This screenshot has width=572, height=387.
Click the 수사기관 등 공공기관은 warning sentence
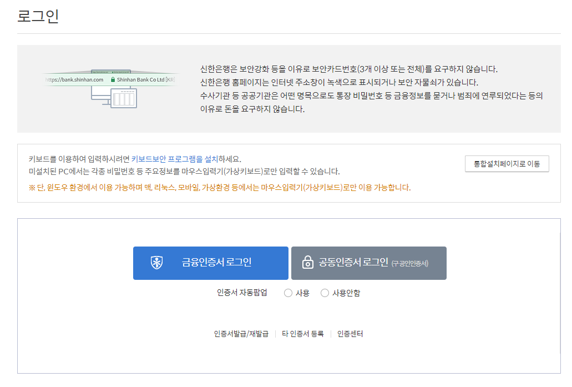pos(371,102)
